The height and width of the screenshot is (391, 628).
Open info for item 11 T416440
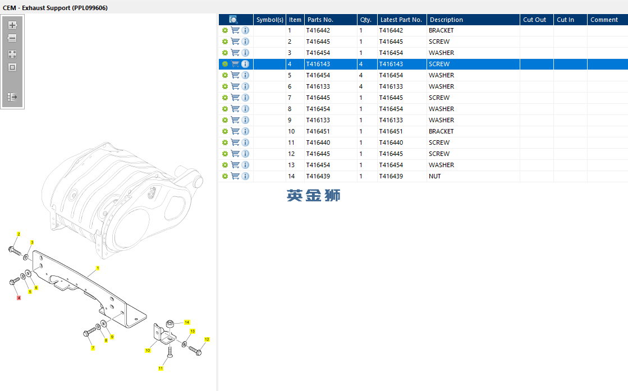245,142
